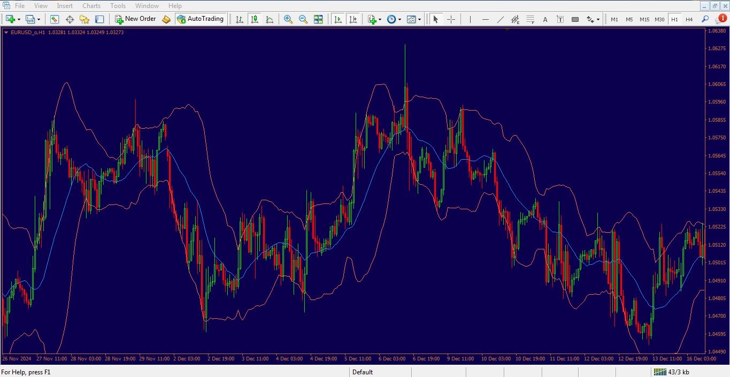Select the trendline drawing tool
Screen dimensions: 730x377
click(x=500, y=19)
